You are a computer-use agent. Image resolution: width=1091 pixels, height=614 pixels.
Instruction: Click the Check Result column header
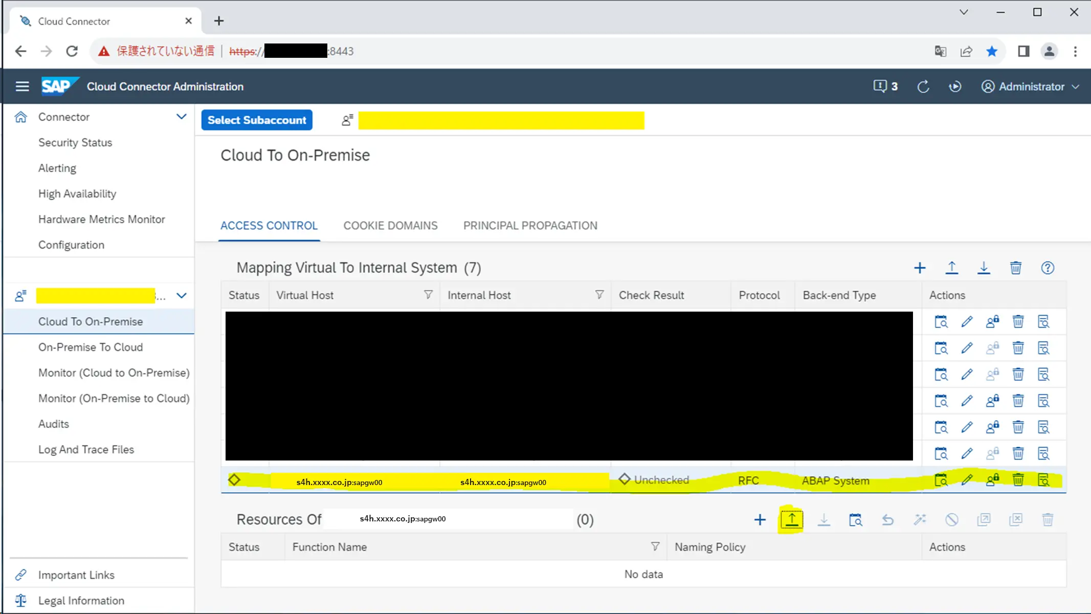tap(651, 295)
